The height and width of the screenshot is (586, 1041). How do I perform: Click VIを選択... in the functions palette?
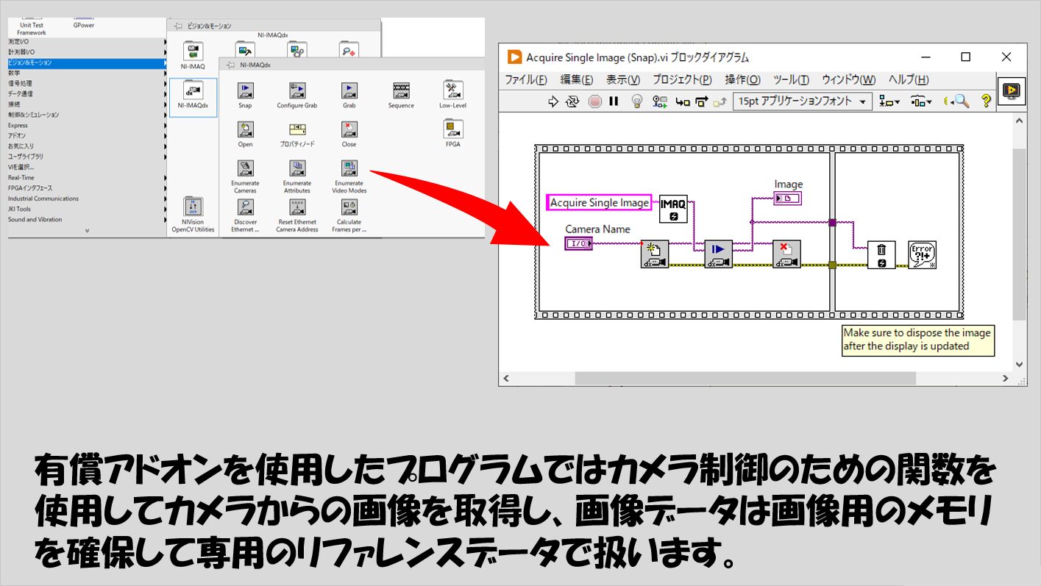click(21, 167)
